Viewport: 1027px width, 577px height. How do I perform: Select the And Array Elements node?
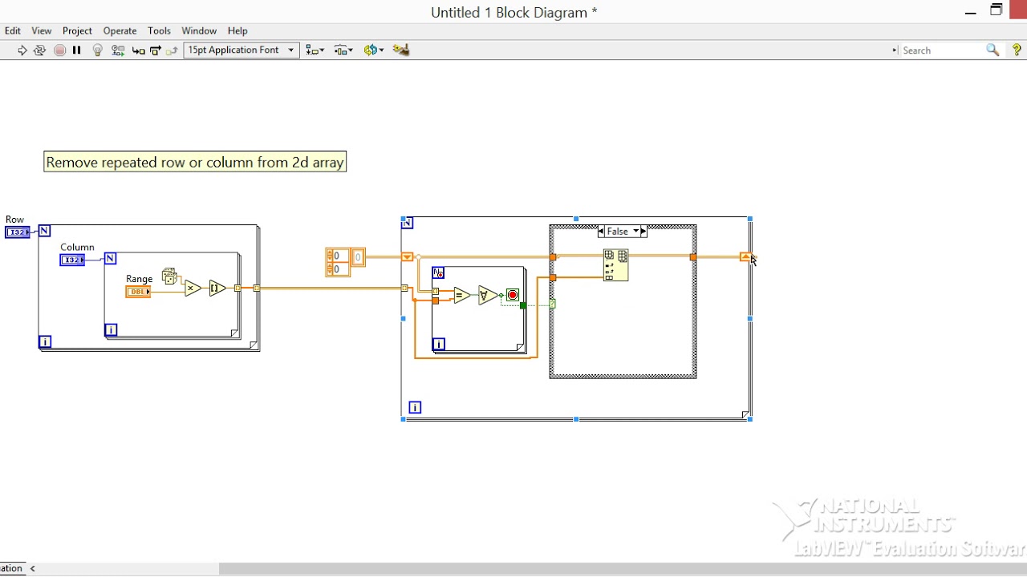pos(486,296)
